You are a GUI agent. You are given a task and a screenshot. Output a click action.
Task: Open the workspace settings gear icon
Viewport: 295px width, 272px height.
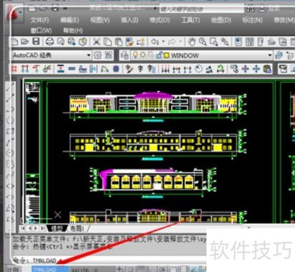click(97, 55)
